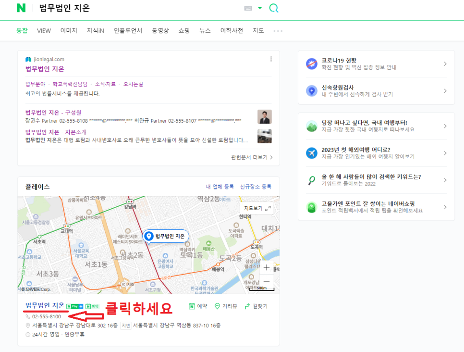Click the green coin stack shopping icon
The image size is (464, 352).
(x=312, y=207)
